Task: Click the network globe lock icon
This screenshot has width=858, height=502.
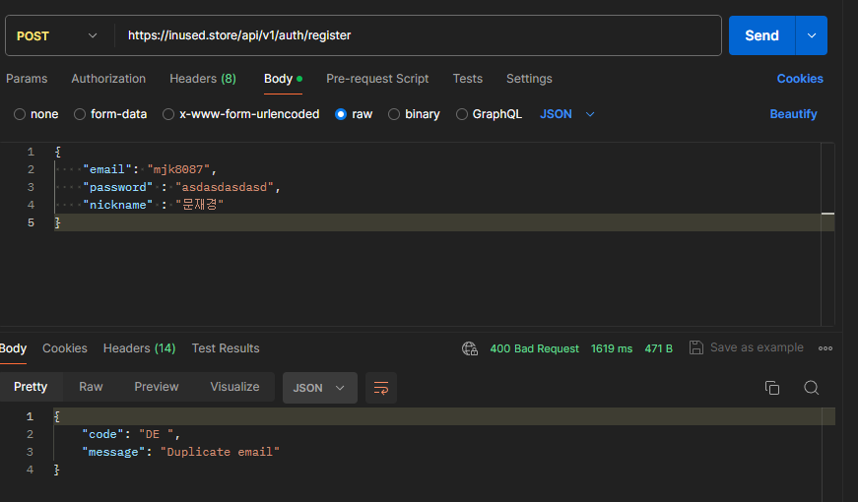Action: click(x=470, y=348)
